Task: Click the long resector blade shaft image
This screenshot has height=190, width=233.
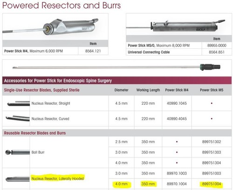Action: point(116,67)
